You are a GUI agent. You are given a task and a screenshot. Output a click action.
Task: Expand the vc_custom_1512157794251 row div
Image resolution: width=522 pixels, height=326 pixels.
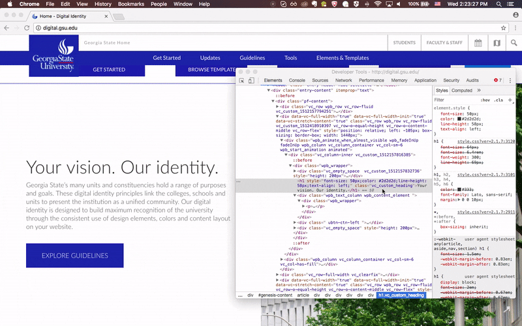point(277,106)
